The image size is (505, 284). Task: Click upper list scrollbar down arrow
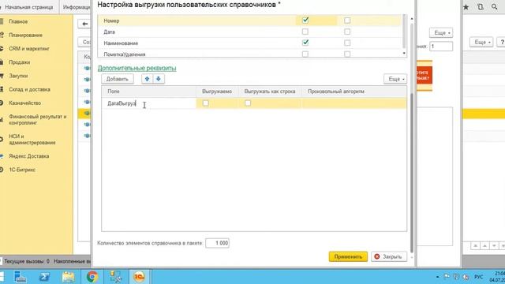click(x=404, y=53)
